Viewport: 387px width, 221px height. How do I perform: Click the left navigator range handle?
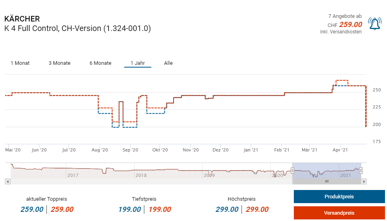click(x=292, y=171)
